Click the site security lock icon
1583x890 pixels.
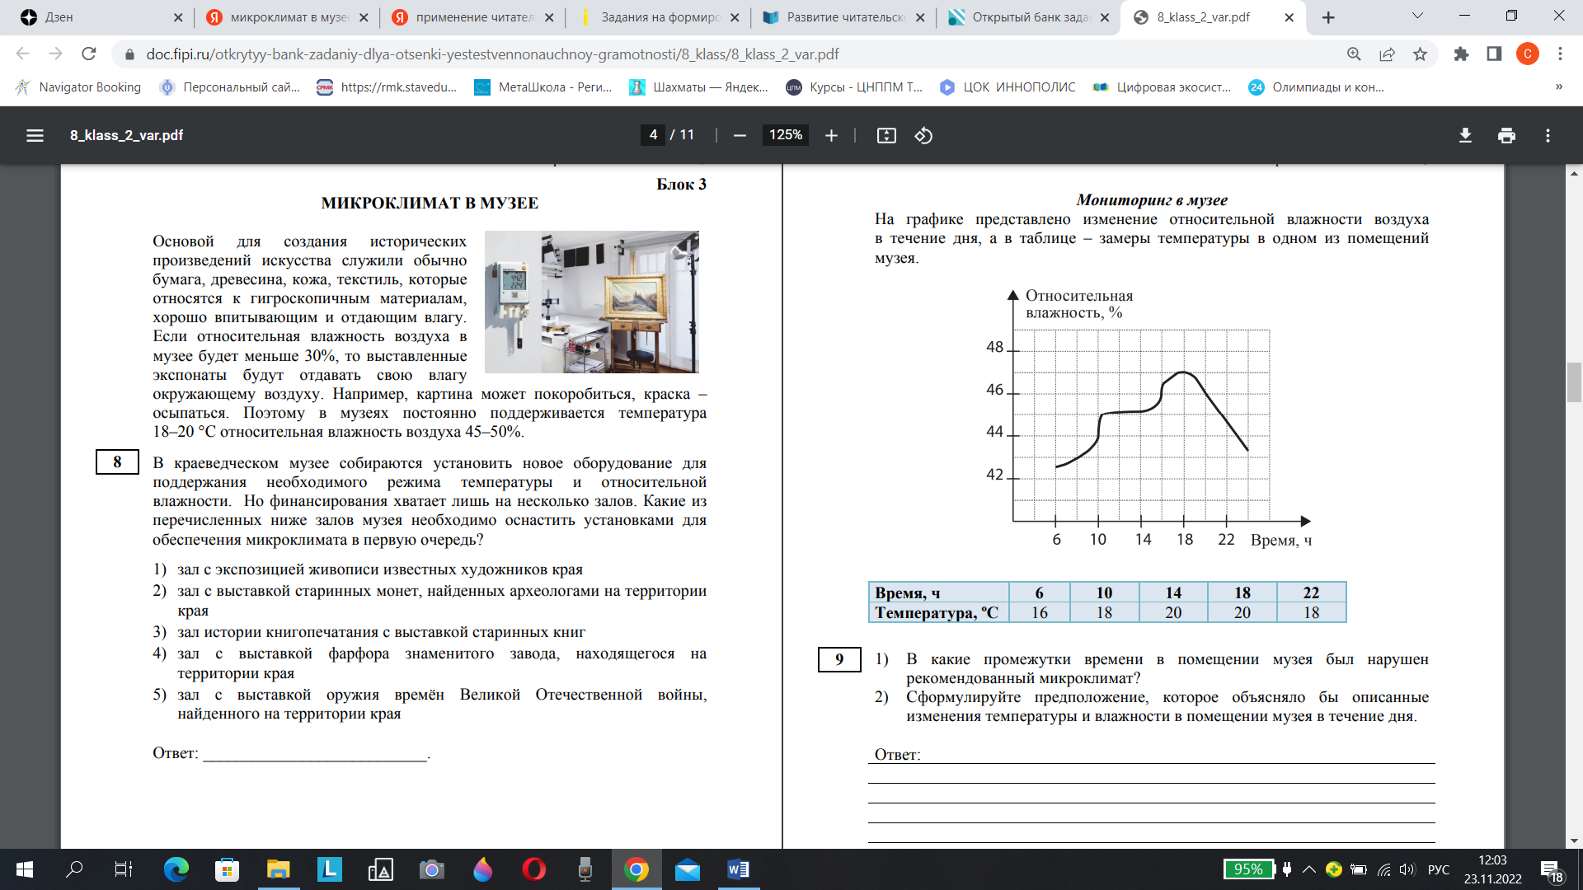pyautogui.click(x=129, y=54)
